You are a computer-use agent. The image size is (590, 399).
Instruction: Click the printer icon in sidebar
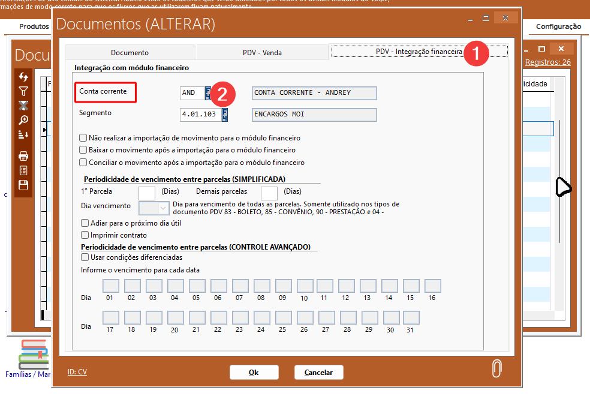click(x=23, y=156)
